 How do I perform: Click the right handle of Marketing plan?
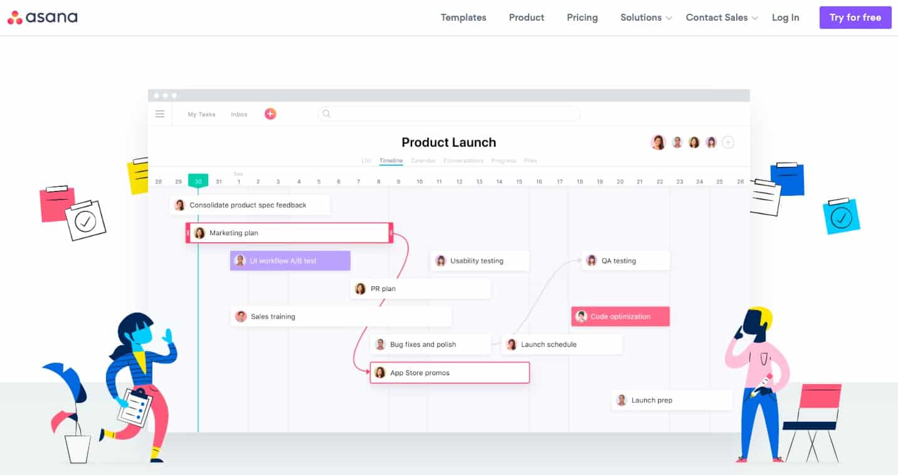[x=391, y=233]
